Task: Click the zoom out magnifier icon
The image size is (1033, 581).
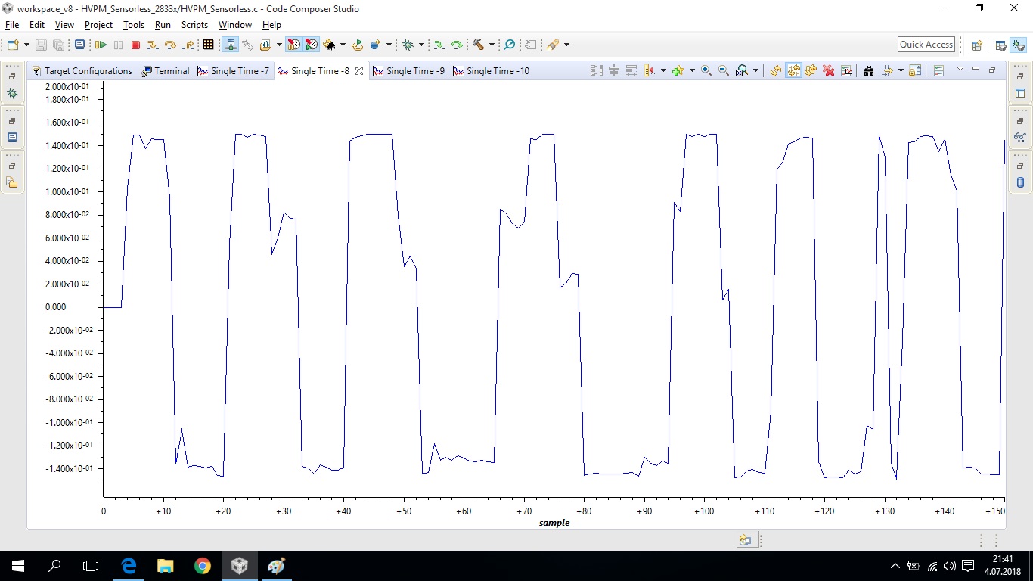Action: pyautogui.click(x=724, y=71)
